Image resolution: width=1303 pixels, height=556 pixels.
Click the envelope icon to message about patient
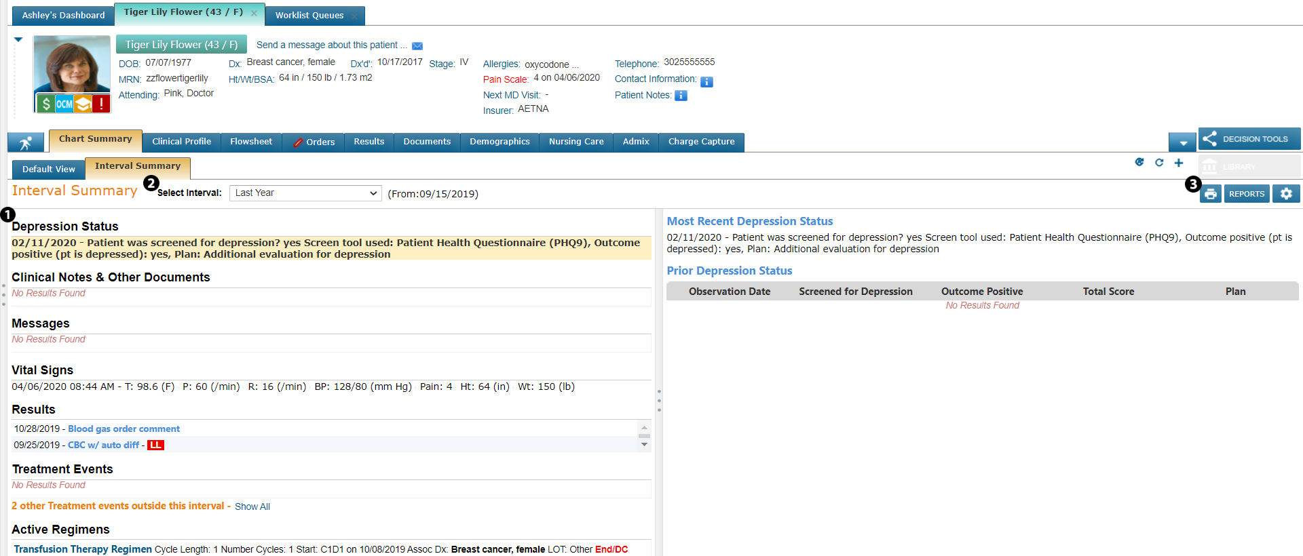coord(417,46)
